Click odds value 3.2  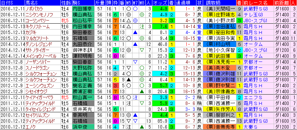tap(164, 21)
